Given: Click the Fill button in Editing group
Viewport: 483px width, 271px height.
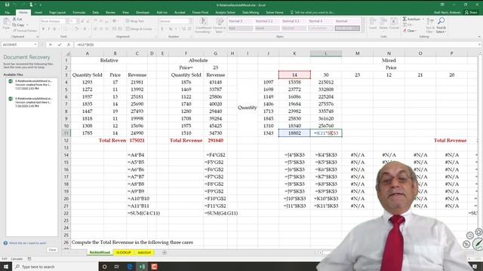Looking at the screenshot, I should click(408, 25).
